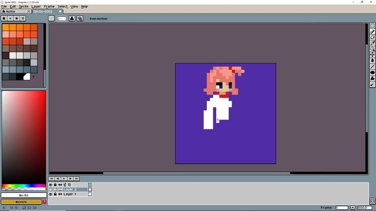This screenshot has width=376, height=211.
Task: Select the filled Ellipse tool
Action: tap(372, 72)
